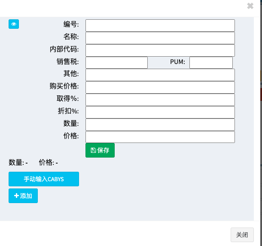
Task: Click the 销售税 input field
Action: click(x=116, y=63)
